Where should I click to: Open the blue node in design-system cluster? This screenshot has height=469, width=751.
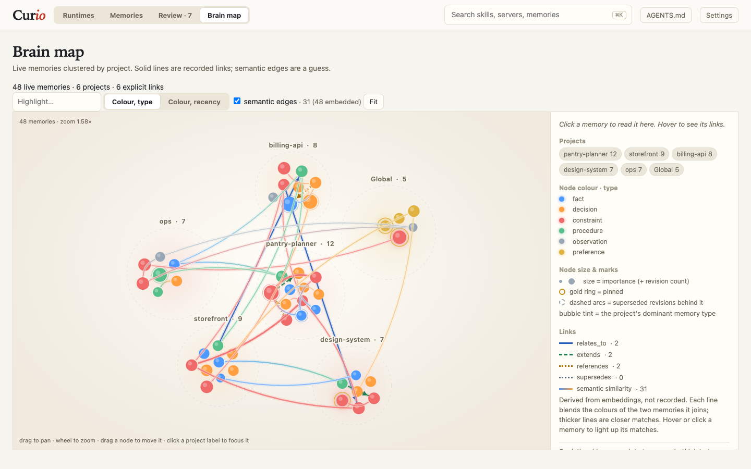[x=356, y=375]
